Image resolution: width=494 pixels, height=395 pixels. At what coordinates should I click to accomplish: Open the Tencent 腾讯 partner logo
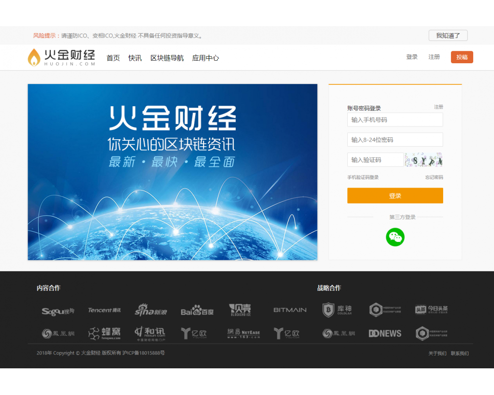(104, 310)
